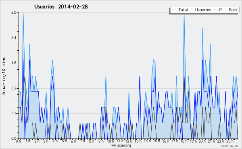Click the '0 h' x-axis label
This screenshot has height=149, width=242.
point(18,141)
